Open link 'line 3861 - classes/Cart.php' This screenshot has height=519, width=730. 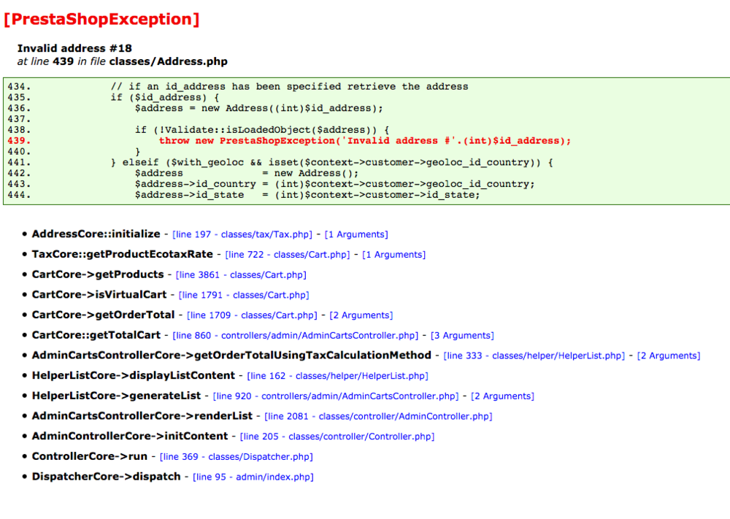coord(241,275)
